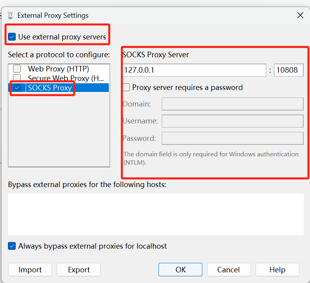Uncheck the SOCKS Proxy checkbox
Viewport: 310px width, 283px height.
tap(17, 88)
